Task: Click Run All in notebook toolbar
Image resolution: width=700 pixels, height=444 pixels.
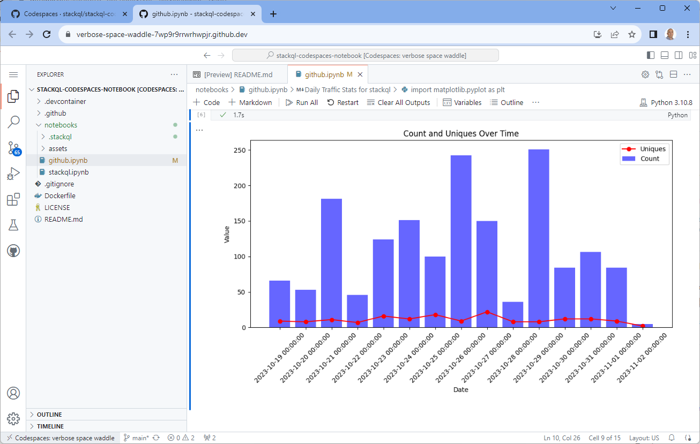Action: [x=301, y=102]
